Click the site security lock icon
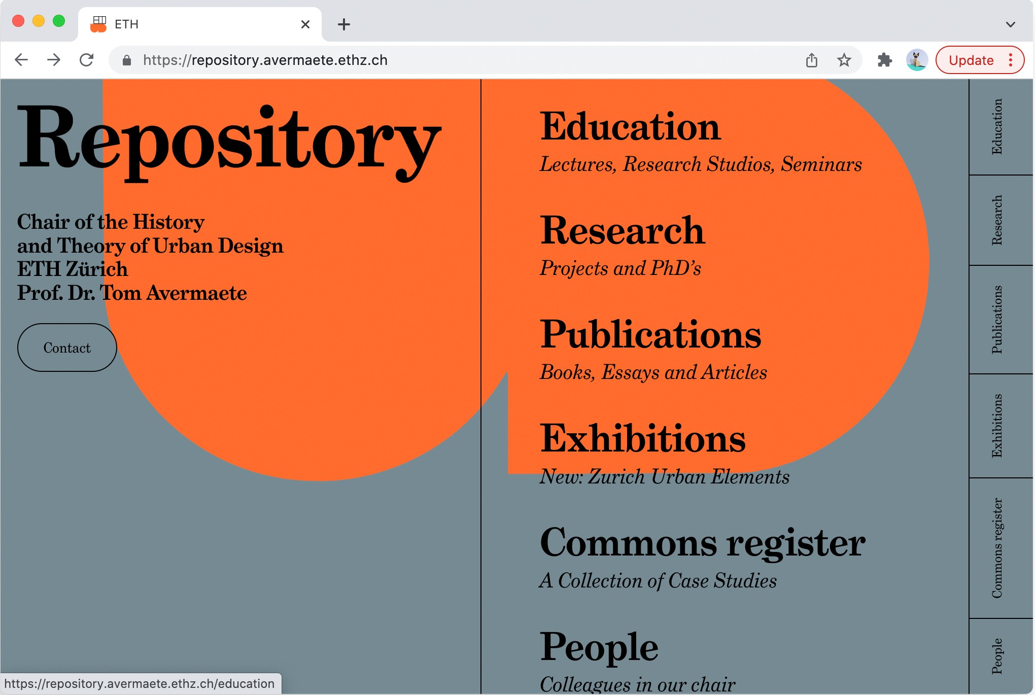 tap(127, 60)
